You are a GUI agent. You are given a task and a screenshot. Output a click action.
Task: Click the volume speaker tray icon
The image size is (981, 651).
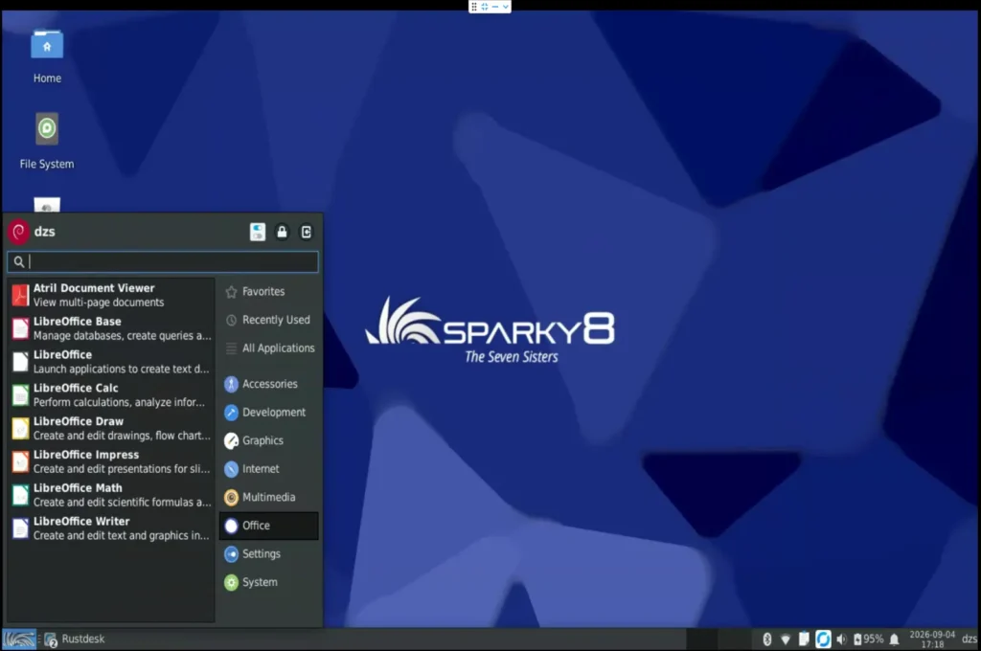pos(841,640)
